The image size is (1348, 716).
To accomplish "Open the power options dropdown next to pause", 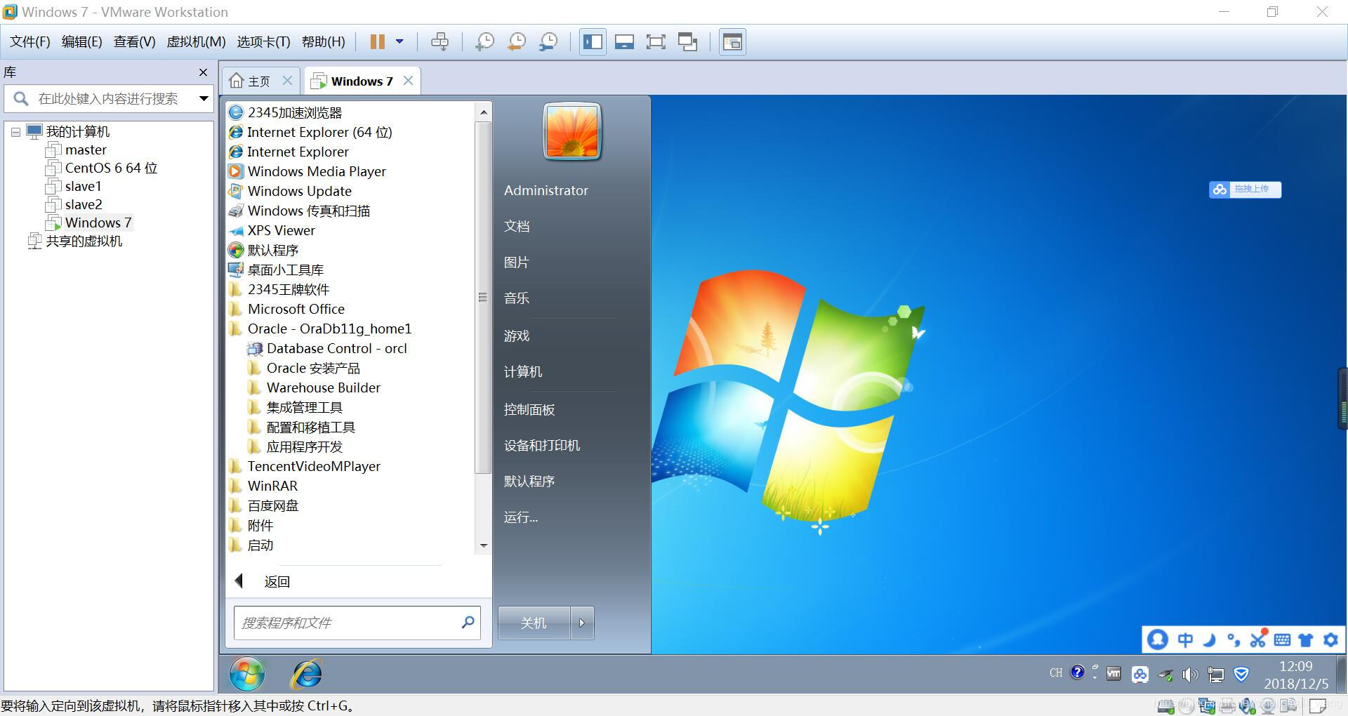I will (399, 41).
